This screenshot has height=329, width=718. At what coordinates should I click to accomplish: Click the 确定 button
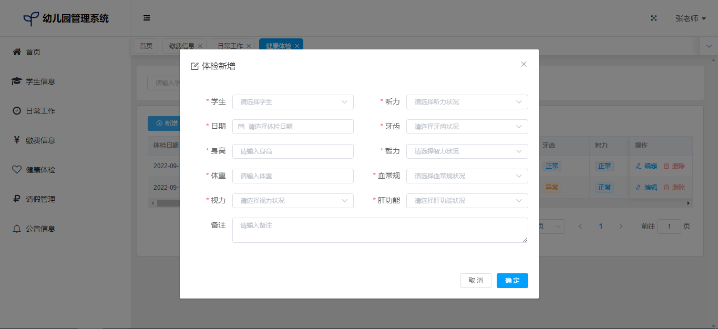coord(512,281)
